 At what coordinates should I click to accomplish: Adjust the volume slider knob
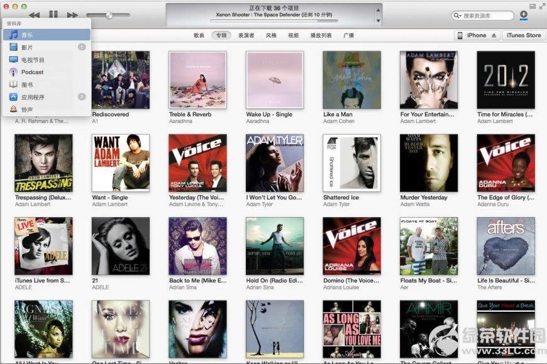[x=109, y=15]
